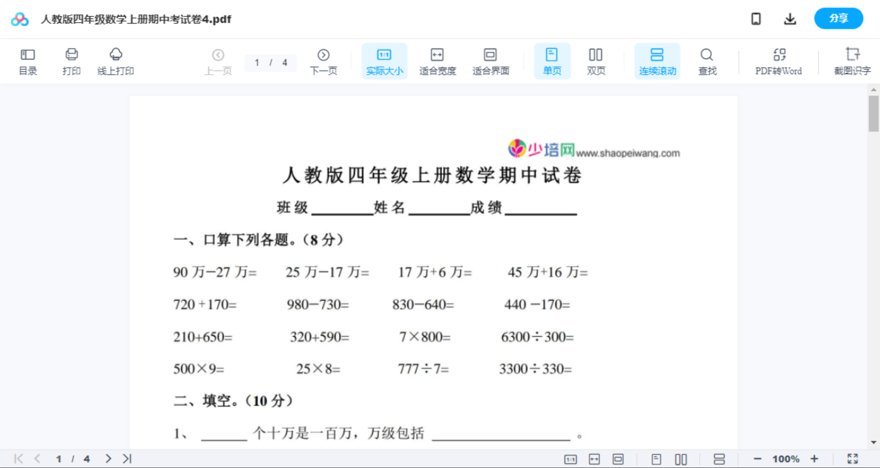The width and height of the screenshot is (880, 468).
Task: Go to next page with 下一页
Action: pyautogui.click(x=323, y=61)
